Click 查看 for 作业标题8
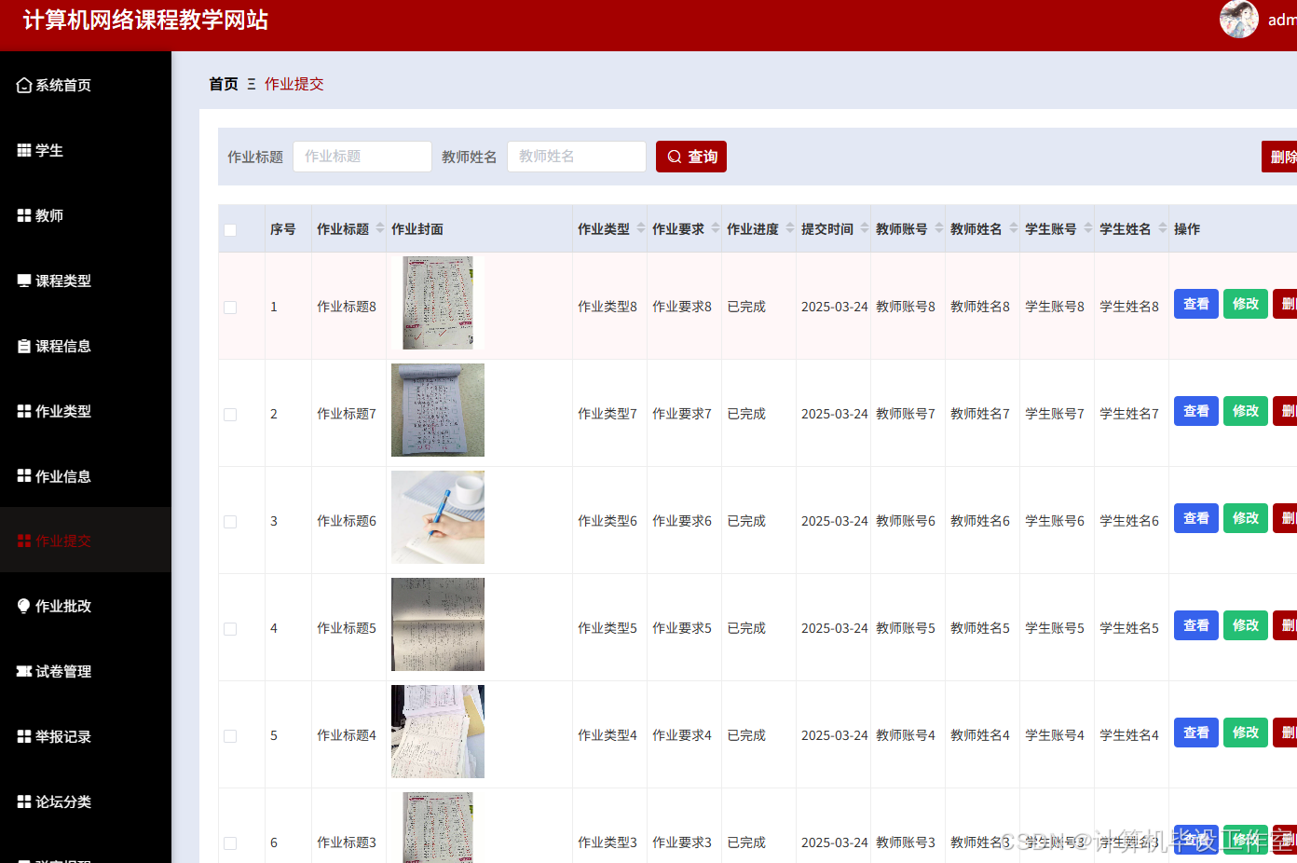Screen dimensions: 1297x863 pyautogui.click(x=1196, y=304)
